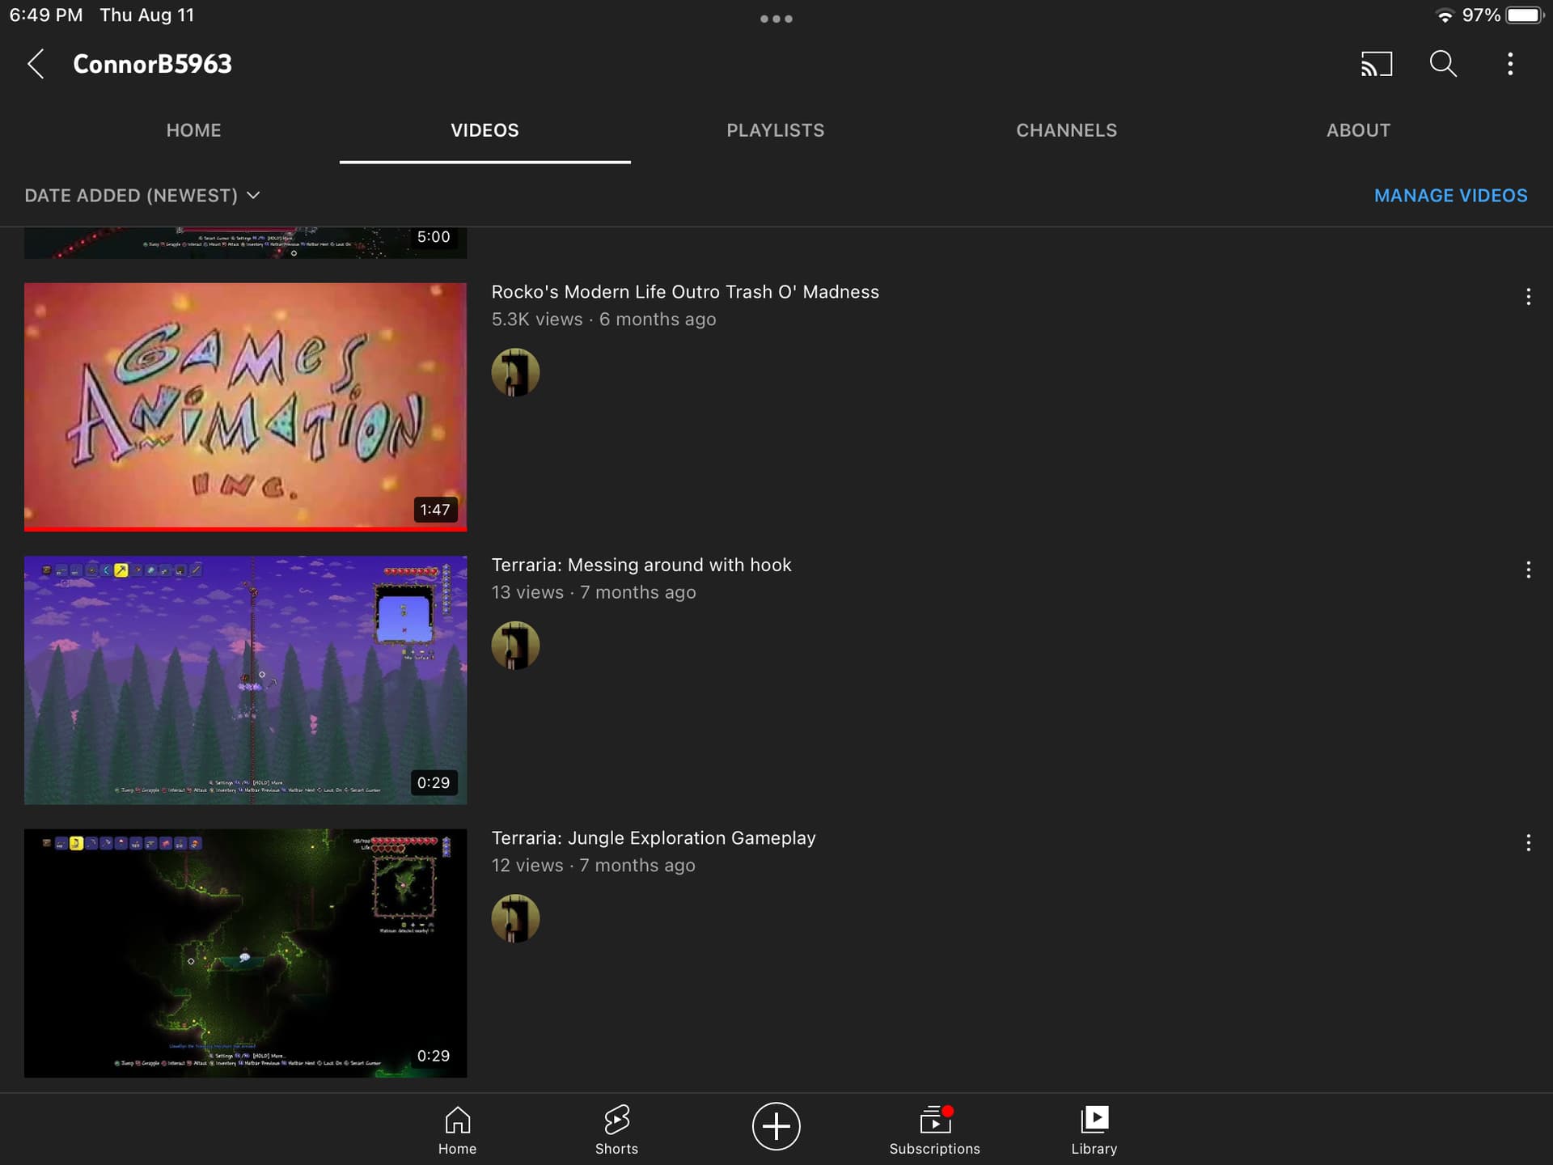Open the Cast to device icon
Viewport: 1553px width, 1165px height.
tap(1376, 64)
